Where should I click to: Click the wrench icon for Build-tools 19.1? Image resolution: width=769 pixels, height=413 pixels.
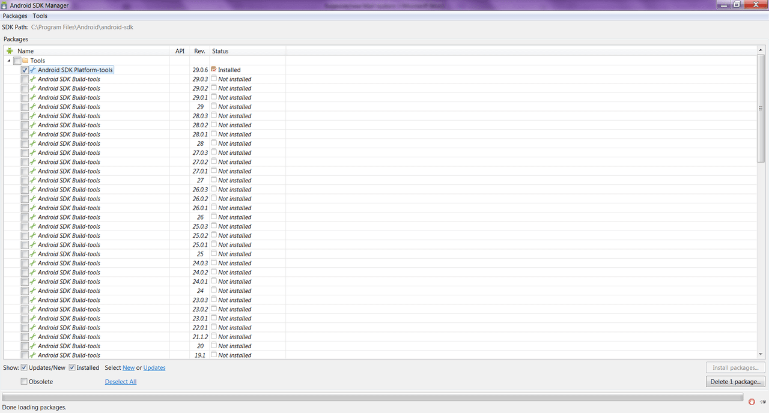pos(33,355)
